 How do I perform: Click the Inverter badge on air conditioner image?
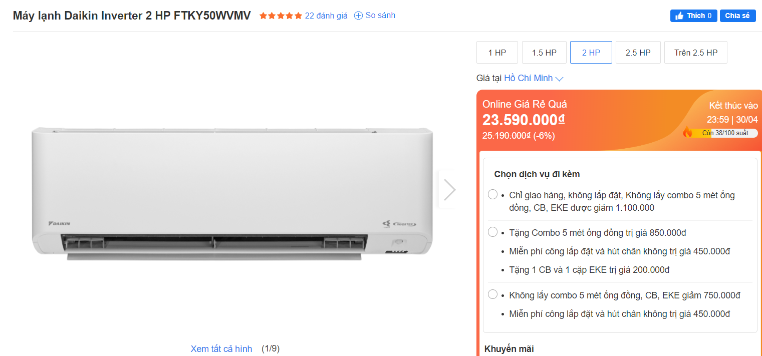[x=399, y=224]
